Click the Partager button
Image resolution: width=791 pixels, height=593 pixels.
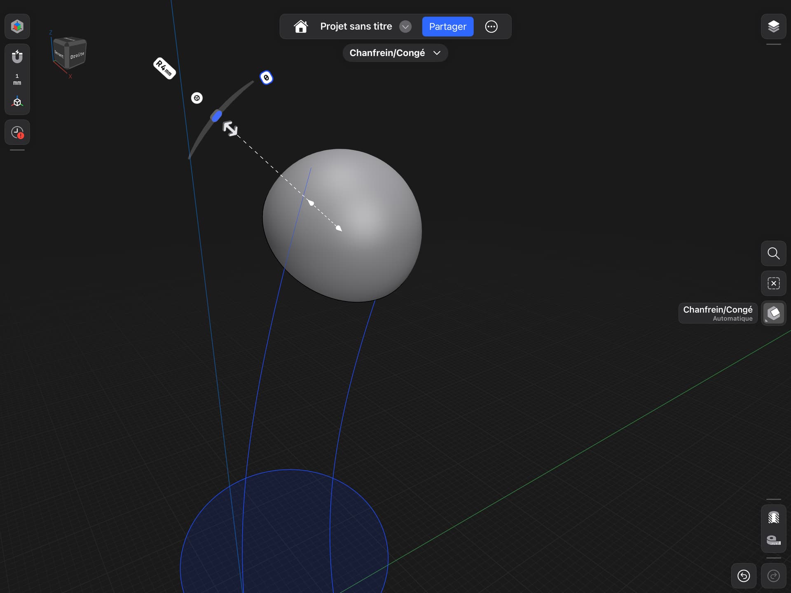click(448, 27)
